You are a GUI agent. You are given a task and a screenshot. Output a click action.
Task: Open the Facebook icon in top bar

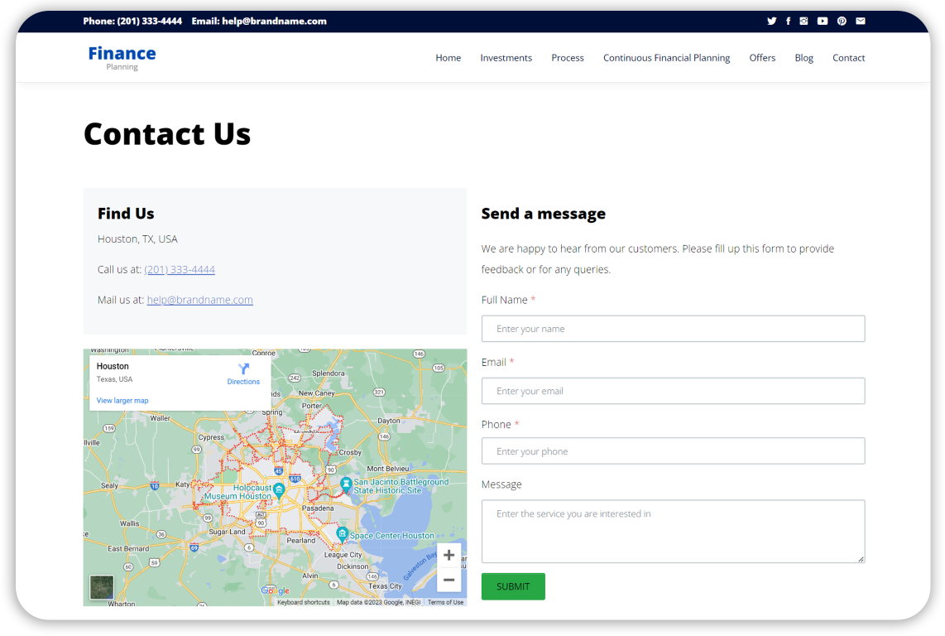pos(788,22)
